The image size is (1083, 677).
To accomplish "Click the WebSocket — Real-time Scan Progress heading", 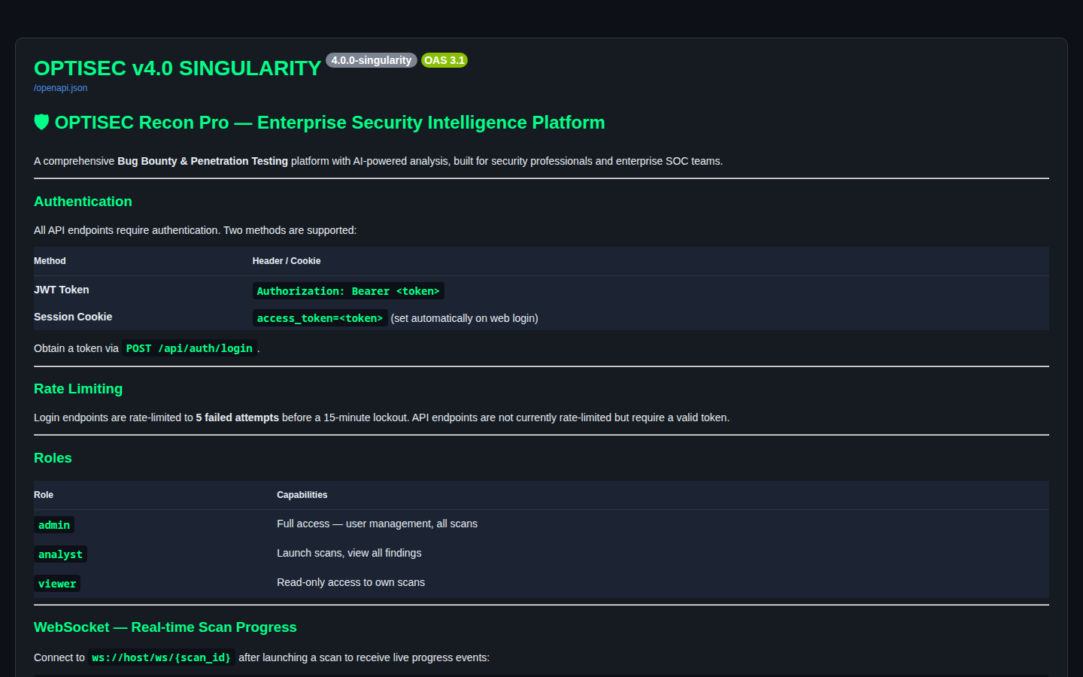I will pyautogui.click(x=165, y=627).
